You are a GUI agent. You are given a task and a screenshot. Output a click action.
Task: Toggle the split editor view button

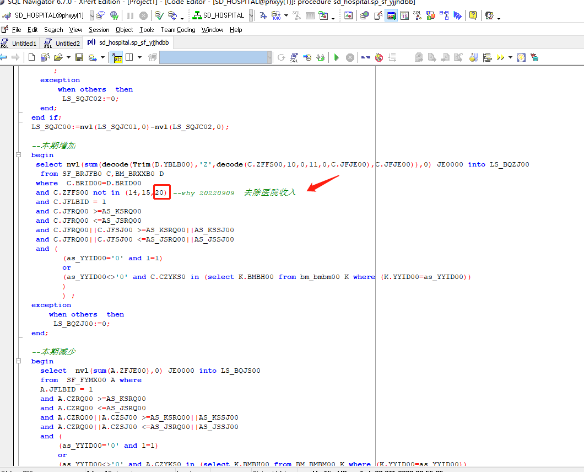[x=129, y=57]
